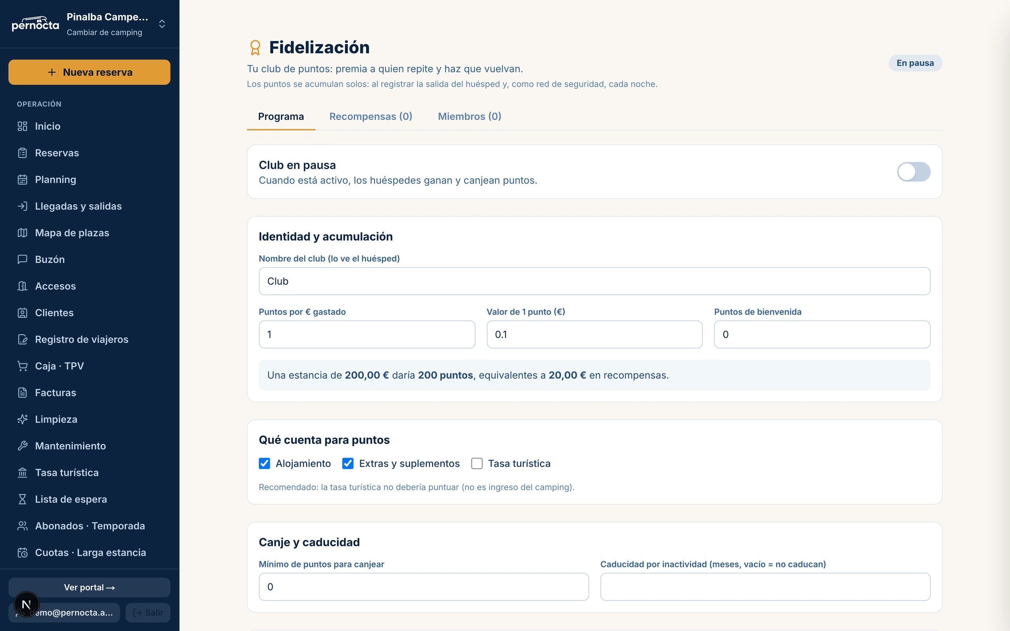Open the Inicio dashboard icon

22,126
